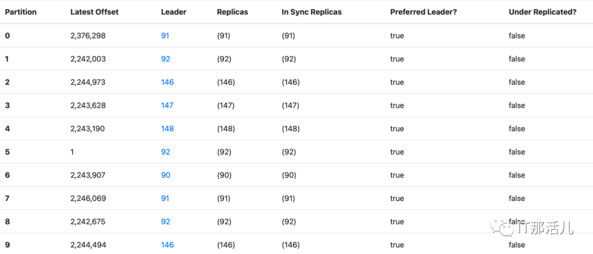Click leader 92 link in partition 5 row
593x254 pixels.
[165, 152]
